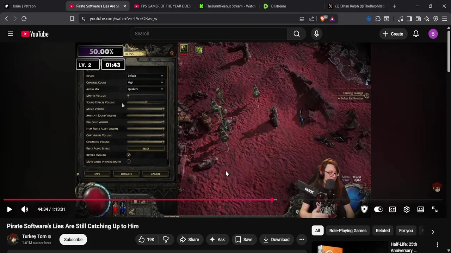Close the Pirate Software YouTube tab

click(124, 6)
